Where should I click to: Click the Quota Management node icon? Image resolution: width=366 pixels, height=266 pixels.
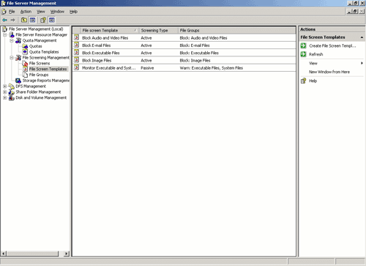point(18,40)
